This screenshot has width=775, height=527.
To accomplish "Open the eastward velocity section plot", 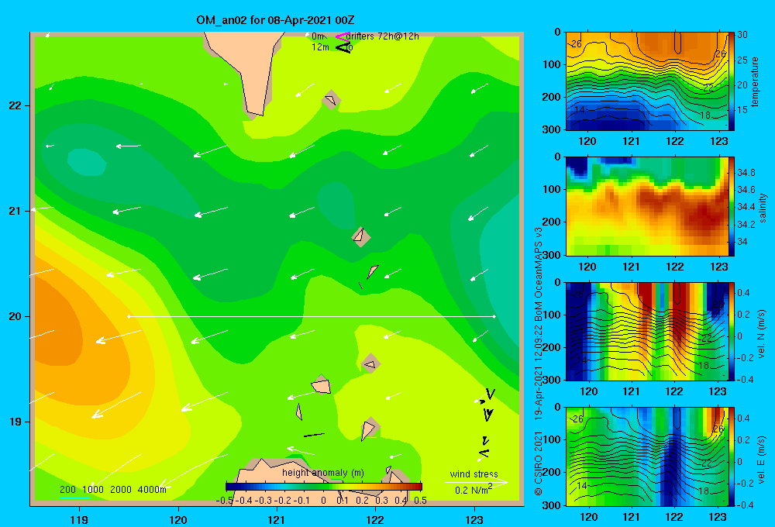I will 646,456.
